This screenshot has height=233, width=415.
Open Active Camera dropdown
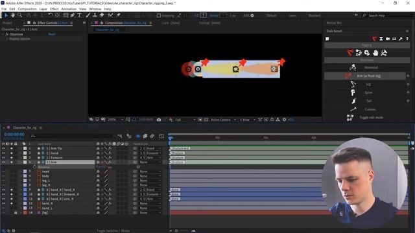coord(223,120)
